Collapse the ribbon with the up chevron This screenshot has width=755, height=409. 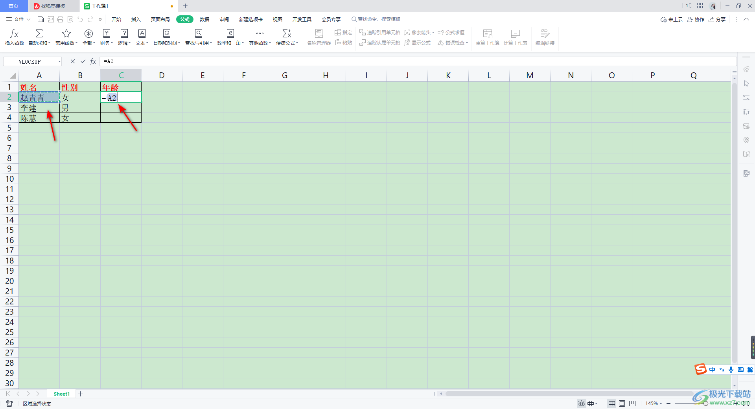pos(746,19)
